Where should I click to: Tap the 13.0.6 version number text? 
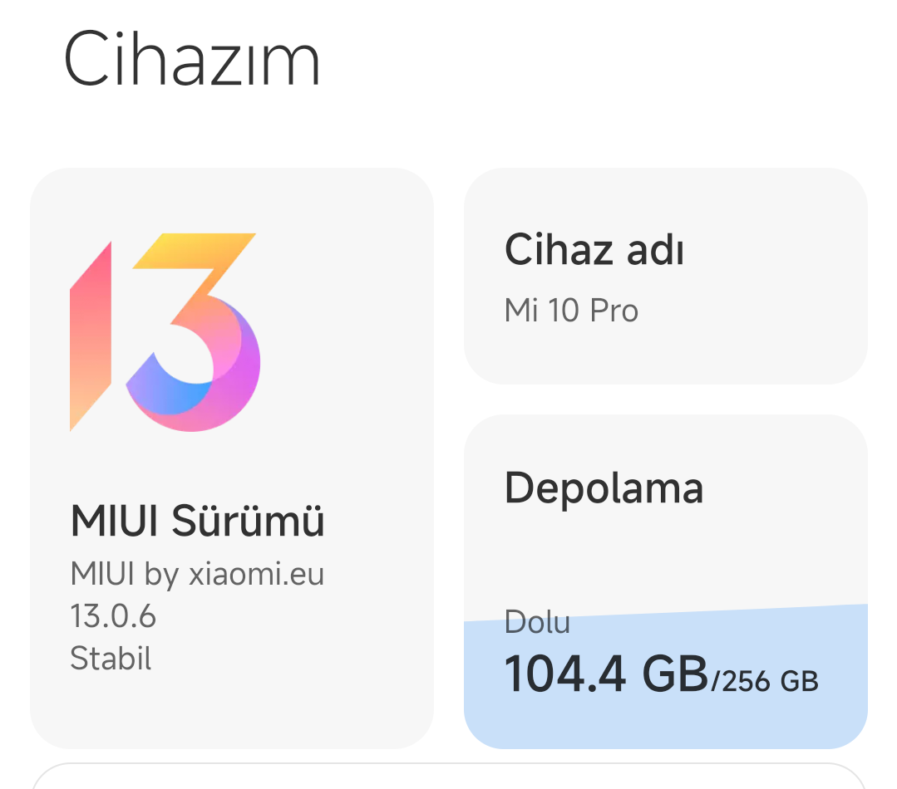(x=113, y=616)
